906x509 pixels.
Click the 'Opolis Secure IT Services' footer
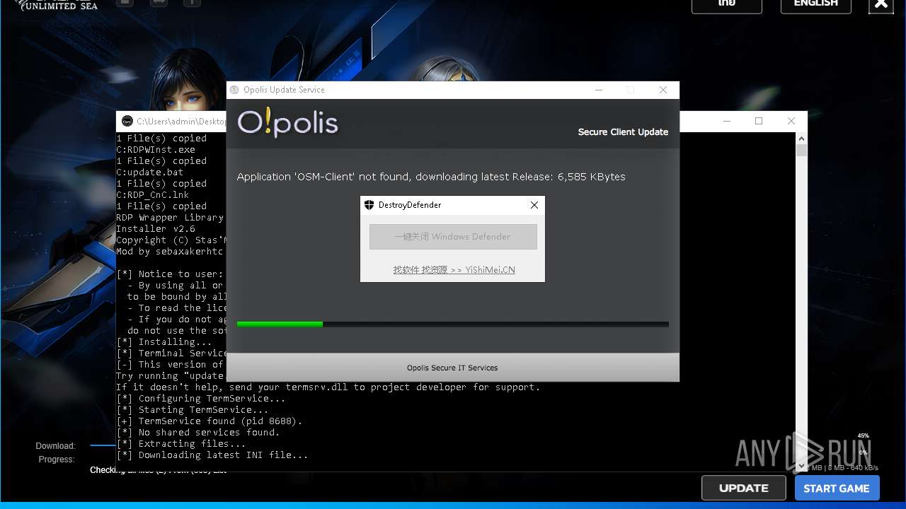pos(452,368)
